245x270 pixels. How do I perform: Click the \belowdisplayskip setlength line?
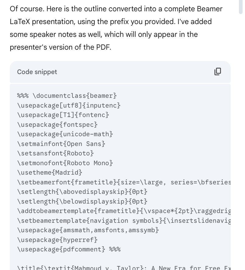click(x=82, y=201)
